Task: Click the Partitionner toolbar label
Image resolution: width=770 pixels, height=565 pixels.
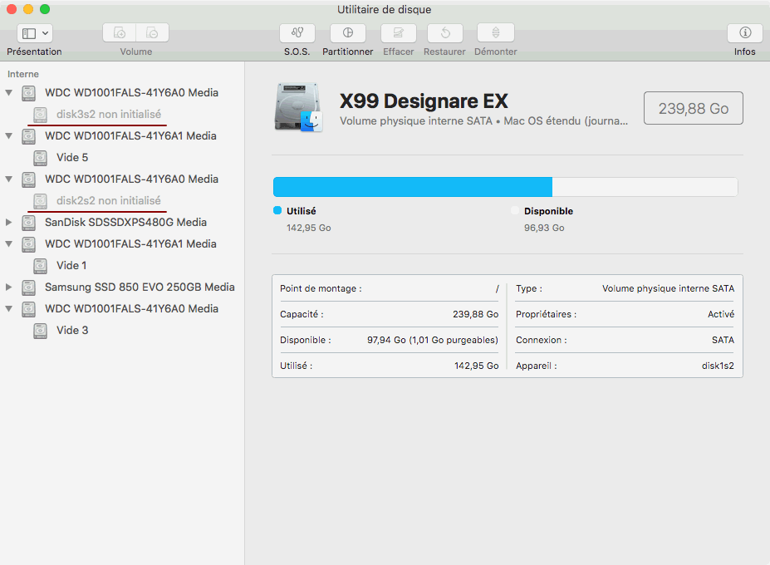Action: point(348,52)
